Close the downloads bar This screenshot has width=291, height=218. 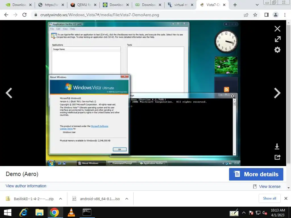click(286, 198)
